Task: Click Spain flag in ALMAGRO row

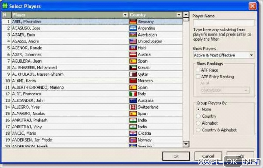Action: tap(133, 114)
